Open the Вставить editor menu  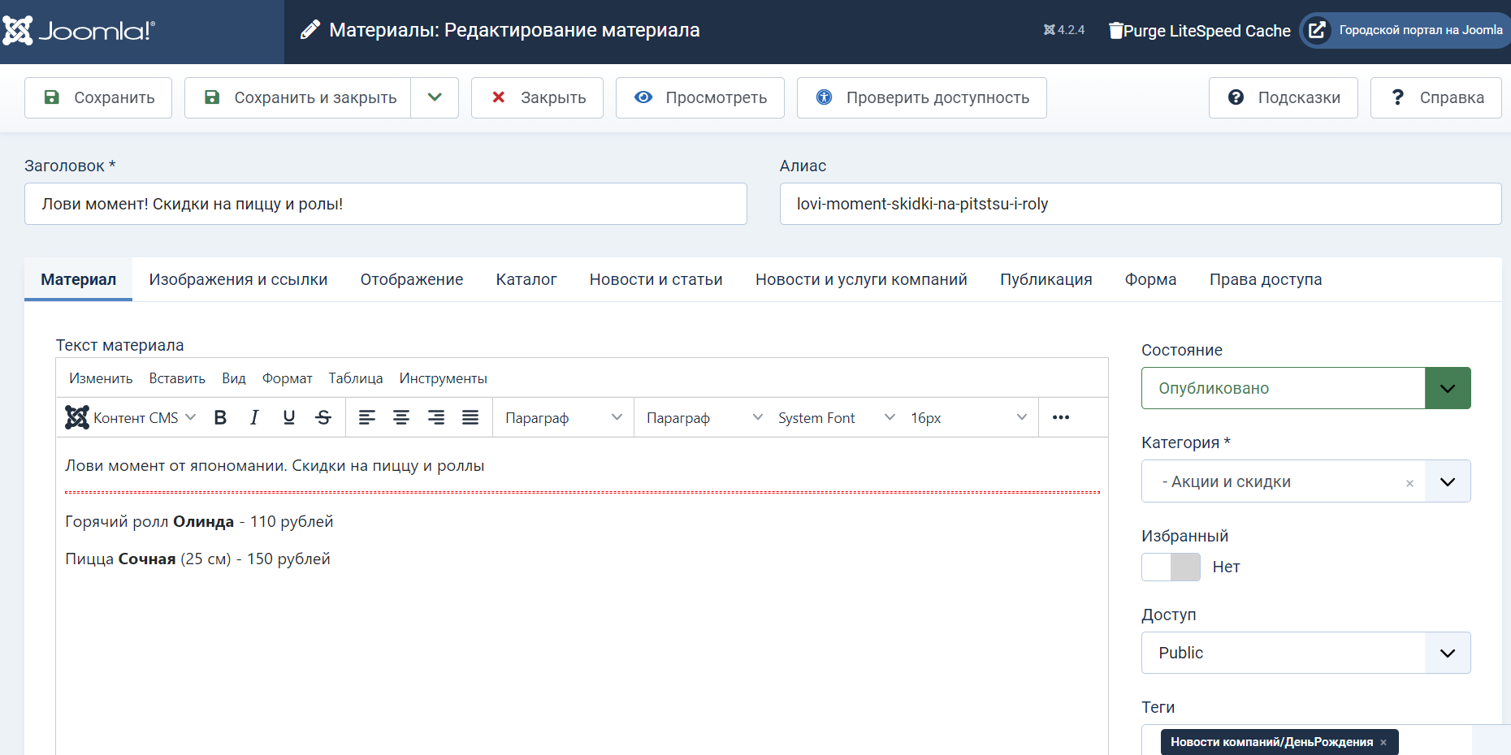pyautogui.click(x=177, y=378)
